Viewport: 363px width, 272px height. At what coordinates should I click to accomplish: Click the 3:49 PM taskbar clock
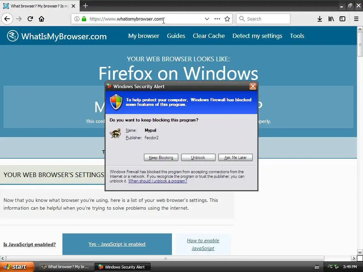click(350, 267)
